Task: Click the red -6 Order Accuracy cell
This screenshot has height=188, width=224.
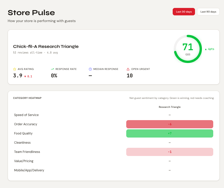Action: pyautogui.click(x=170, y=124)
